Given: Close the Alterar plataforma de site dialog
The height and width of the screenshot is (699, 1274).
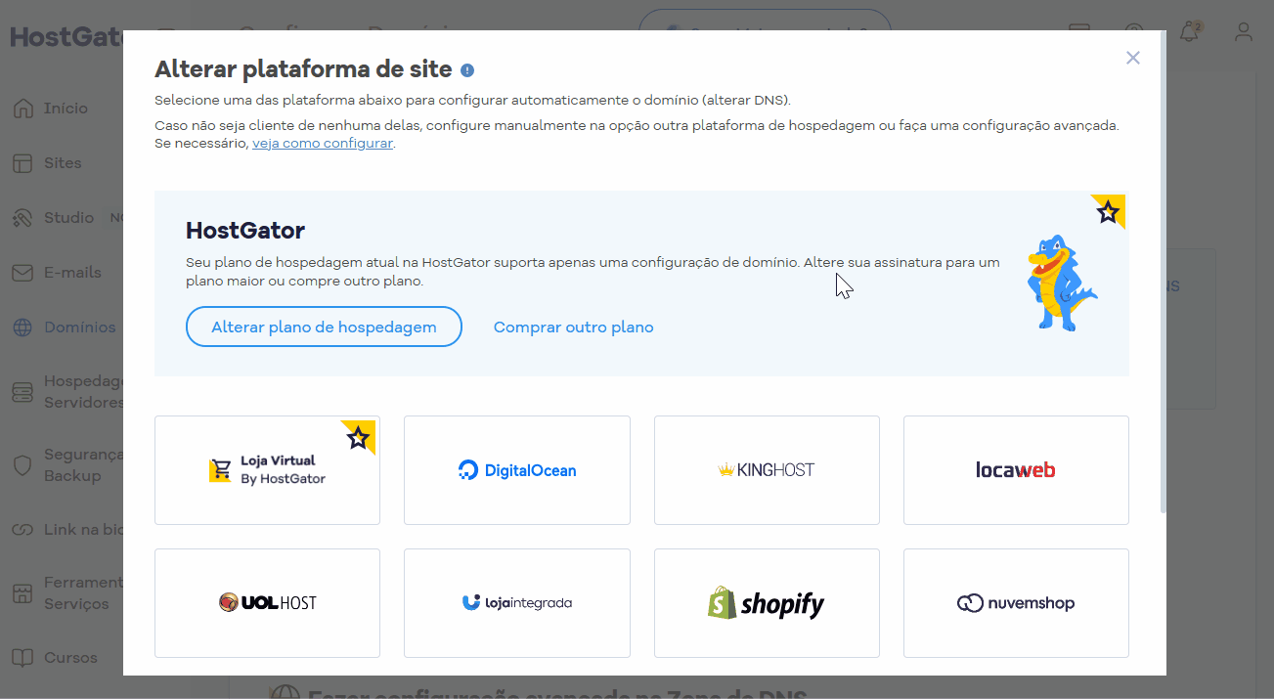Looking at the screenshot, I should coord(1132,58).
